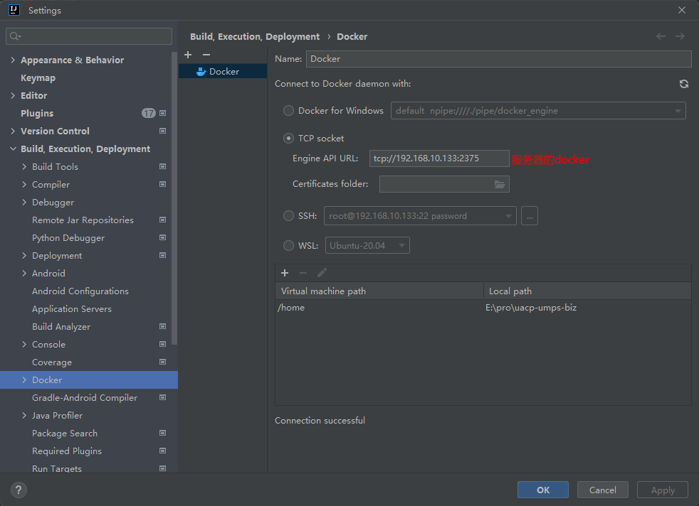Add a new path mapping

[x=285, y=273]
